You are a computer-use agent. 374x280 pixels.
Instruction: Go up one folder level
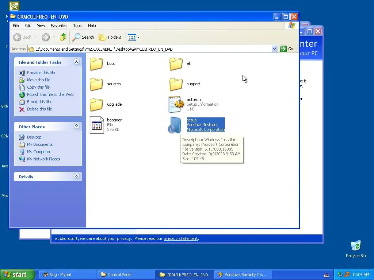(x=63, y=37)
